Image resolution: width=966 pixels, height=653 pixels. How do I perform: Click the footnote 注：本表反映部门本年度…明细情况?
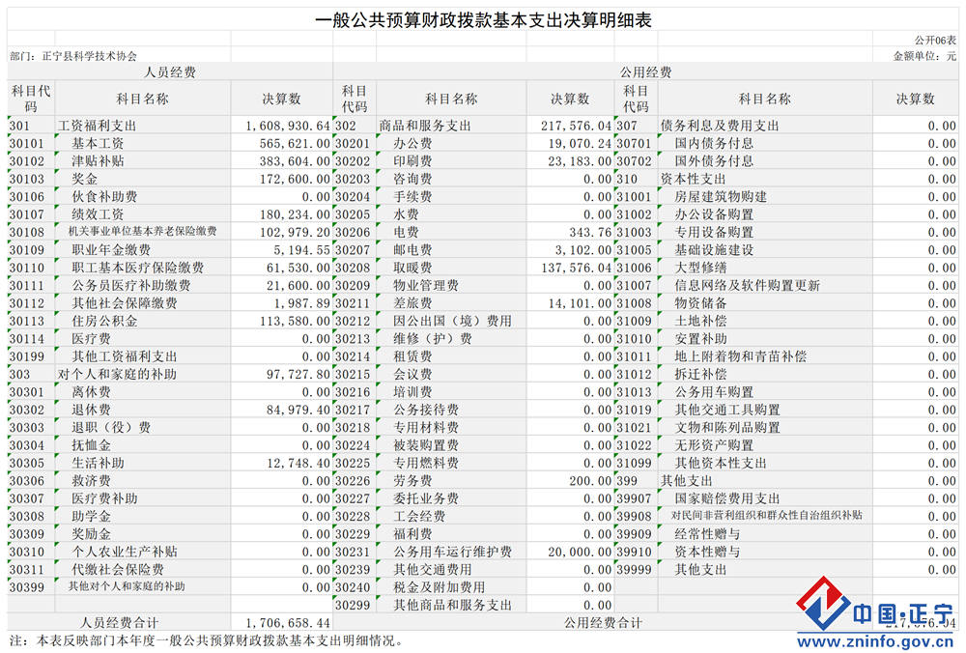point(206,641)
